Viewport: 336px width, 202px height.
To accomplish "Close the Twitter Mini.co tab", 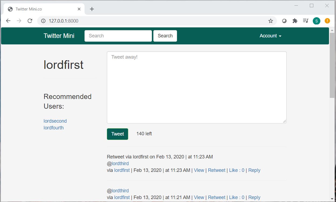I will point(79,9).
